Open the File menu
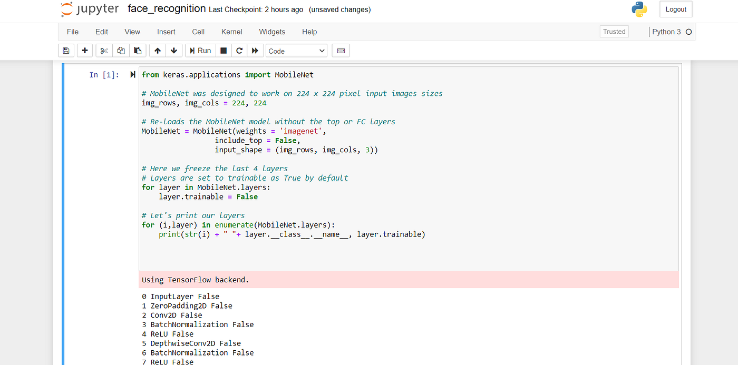 pos(73,32)
